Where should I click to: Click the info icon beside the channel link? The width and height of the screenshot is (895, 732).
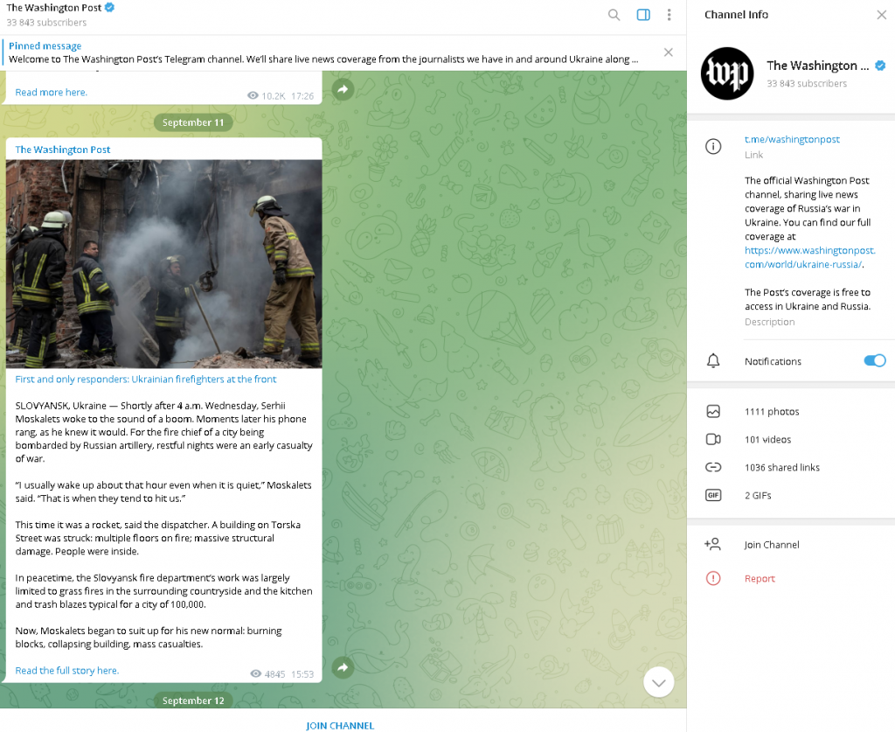coord(713,146)
